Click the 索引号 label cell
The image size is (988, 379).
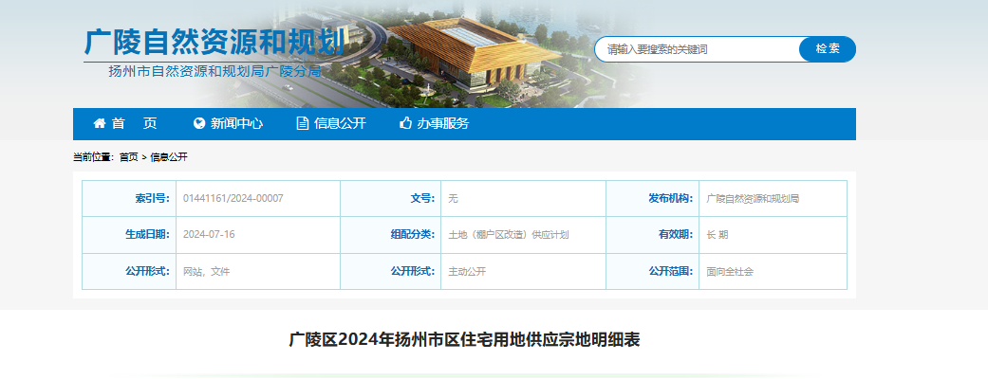pyautogui.click(x=129, y=198)
